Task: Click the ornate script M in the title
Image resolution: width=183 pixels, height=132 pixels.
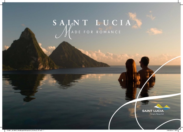Action: click(64, 31)
